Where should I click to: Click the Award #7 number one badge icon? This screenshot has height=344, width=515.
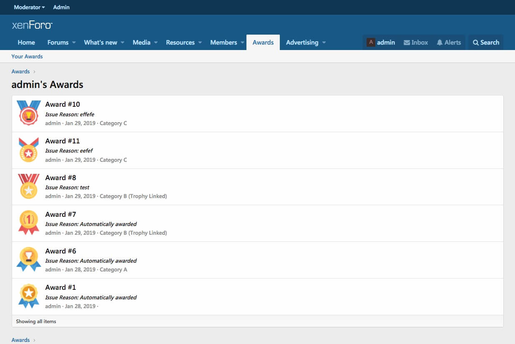[x=29, y=223]
